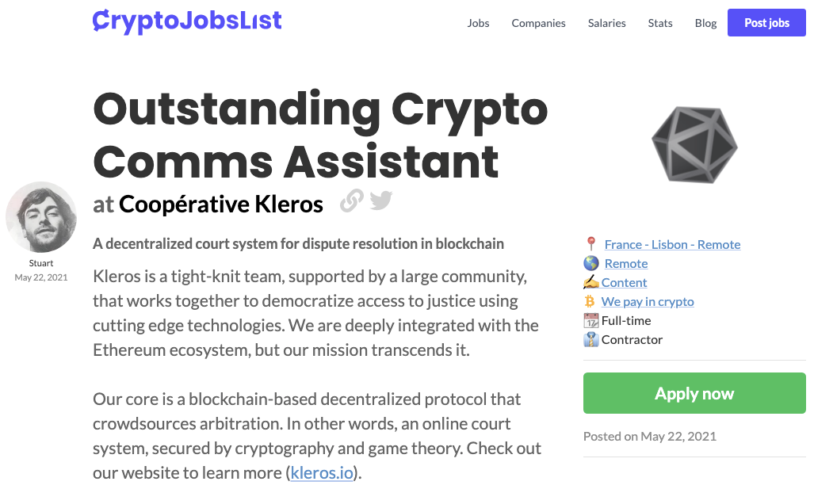Open the kleros.io website link
The height and width of the screenshot is (489, 814).
(322, 472)
